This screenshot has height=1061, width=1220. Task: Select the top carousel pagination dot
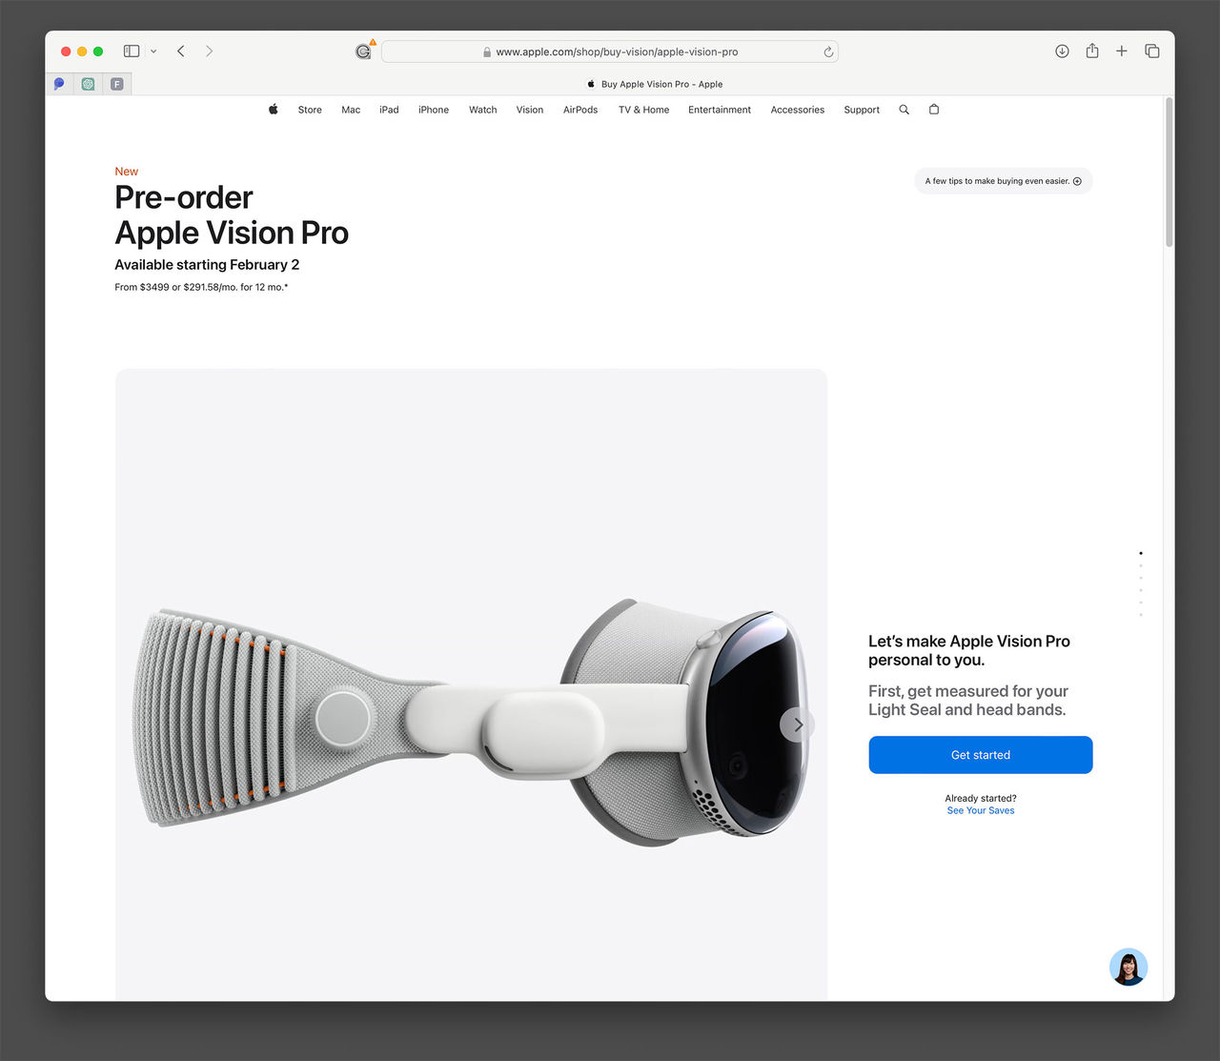1141,553
